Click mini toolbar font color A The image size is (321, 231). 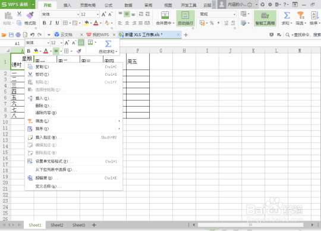46,51
